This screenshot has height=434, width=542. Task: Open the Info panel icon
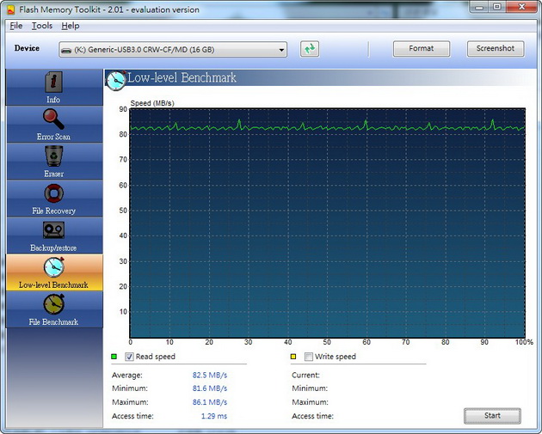(53, 83)
